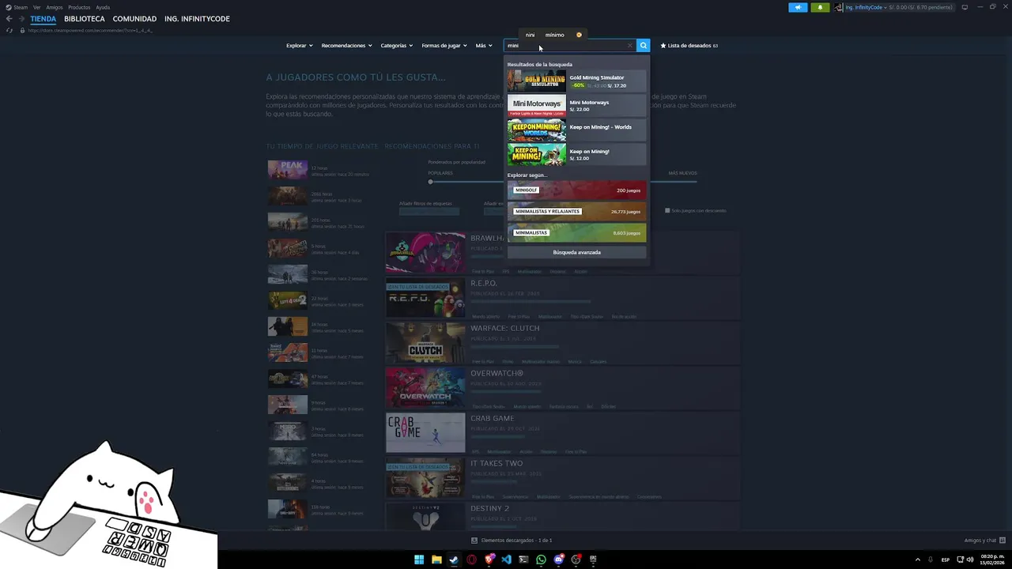Screen dimensions: 1012x569
Task: Show hidden system tray icons
Action: (x=919, y=560)
